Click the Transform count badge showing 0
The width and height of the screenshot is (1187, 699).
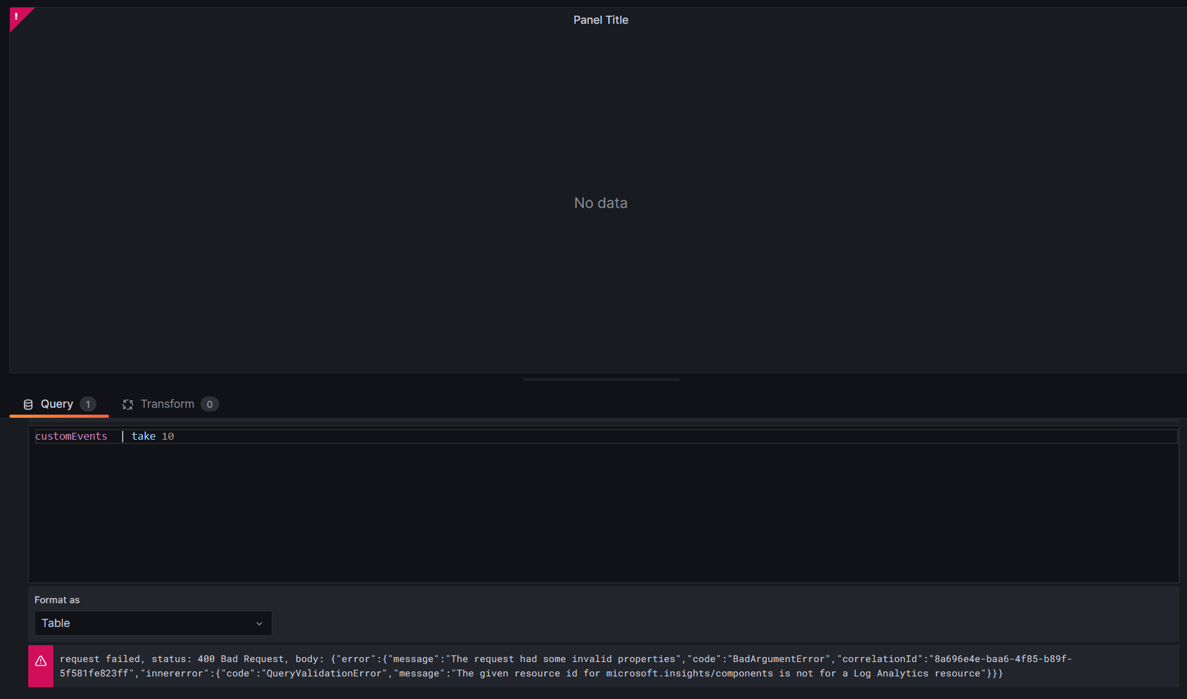[210, 404]
